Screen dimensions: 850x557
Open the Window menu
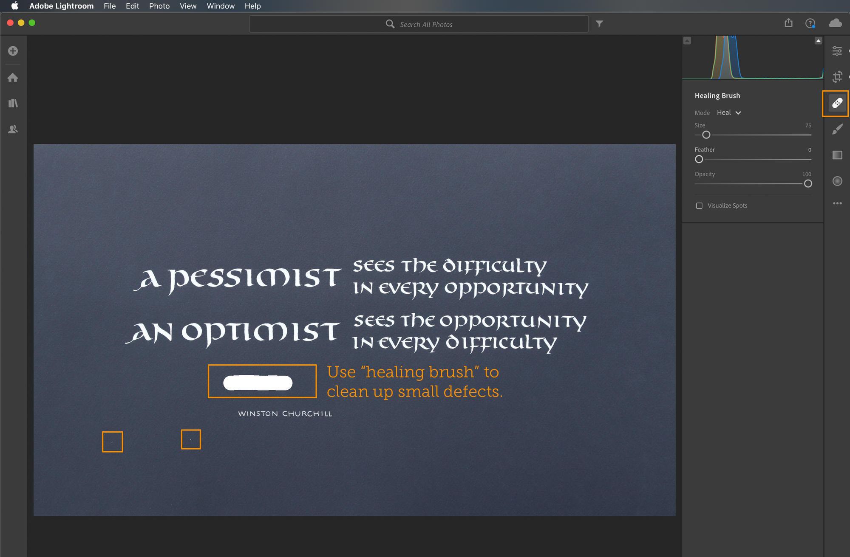[x=220, y=6]
